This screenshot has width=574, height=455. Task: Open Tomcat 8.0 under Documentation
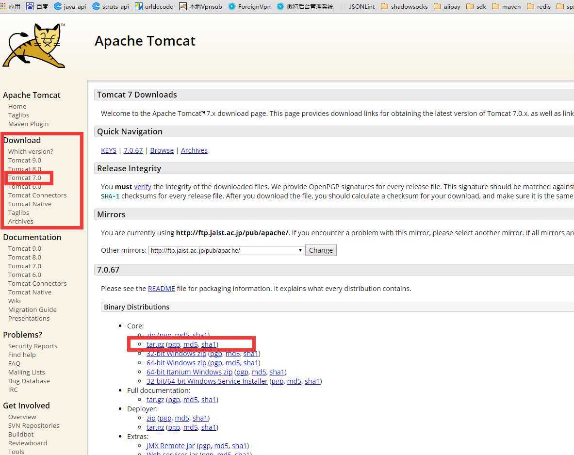click(25, 258)
